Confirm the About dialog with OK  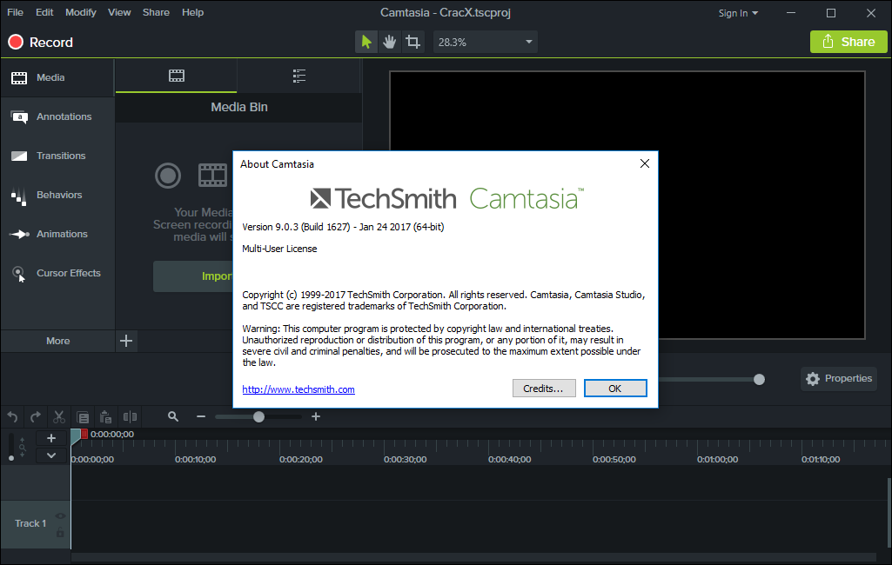click(615, 389)
